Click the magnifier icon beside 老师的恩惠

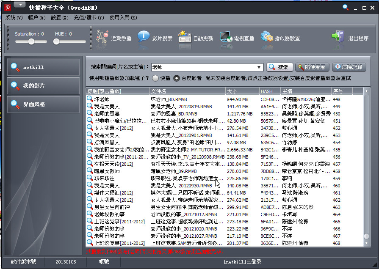(x=90, y=113)
